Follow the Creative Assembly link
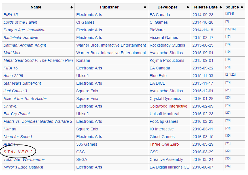The width and height of the screenshot is (248, 175). (166, 159)
